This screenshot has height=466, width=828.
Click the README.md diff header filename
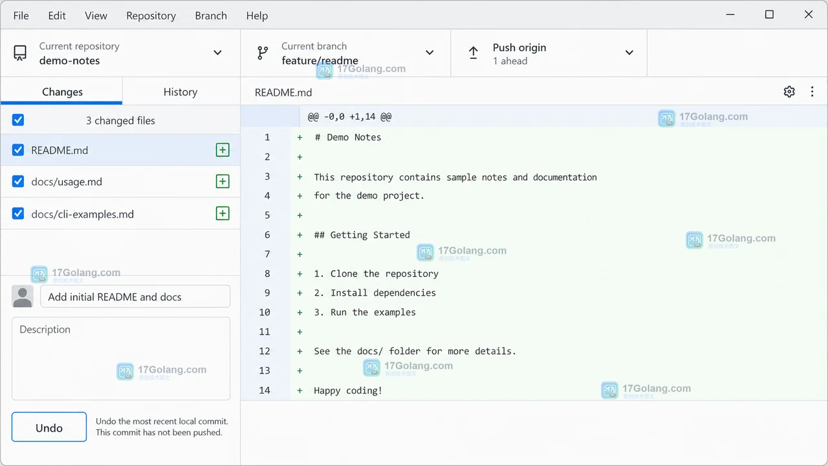point(283,92)
